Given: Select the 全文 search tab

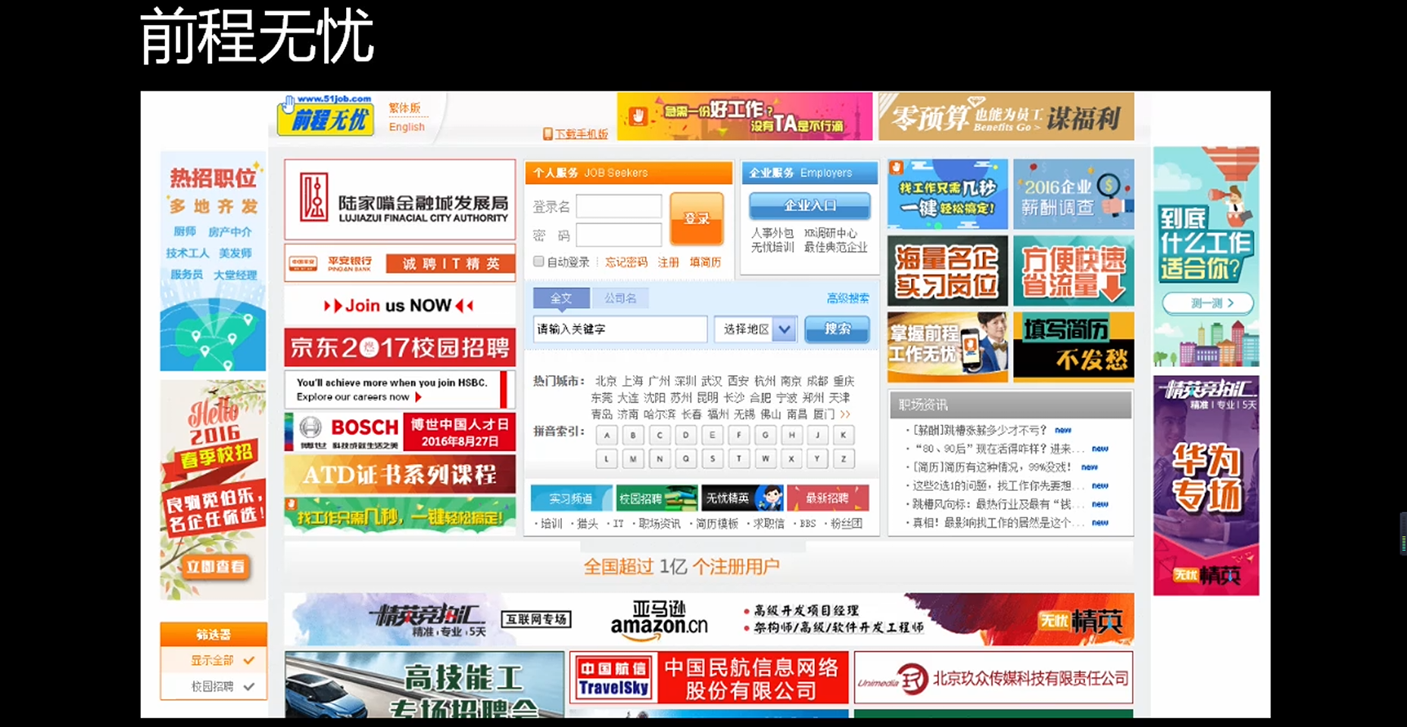Looking at the screenshot, I should coord(561,298).
